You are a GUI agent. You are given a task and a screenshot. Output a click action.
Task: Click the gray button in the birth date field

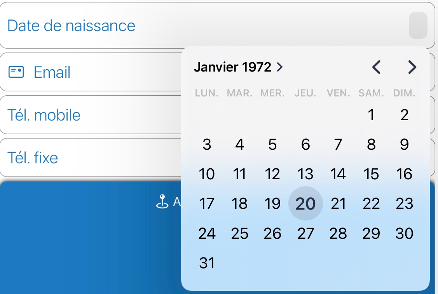click(418, 26)
